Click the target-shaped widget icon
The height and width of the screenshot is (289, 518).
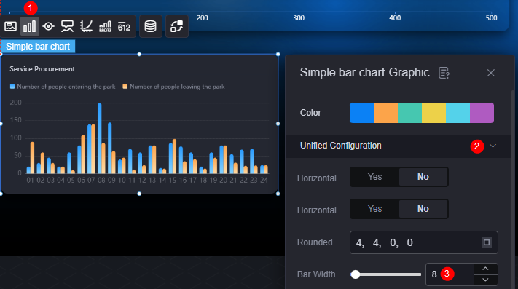click(x=49, y=26)
